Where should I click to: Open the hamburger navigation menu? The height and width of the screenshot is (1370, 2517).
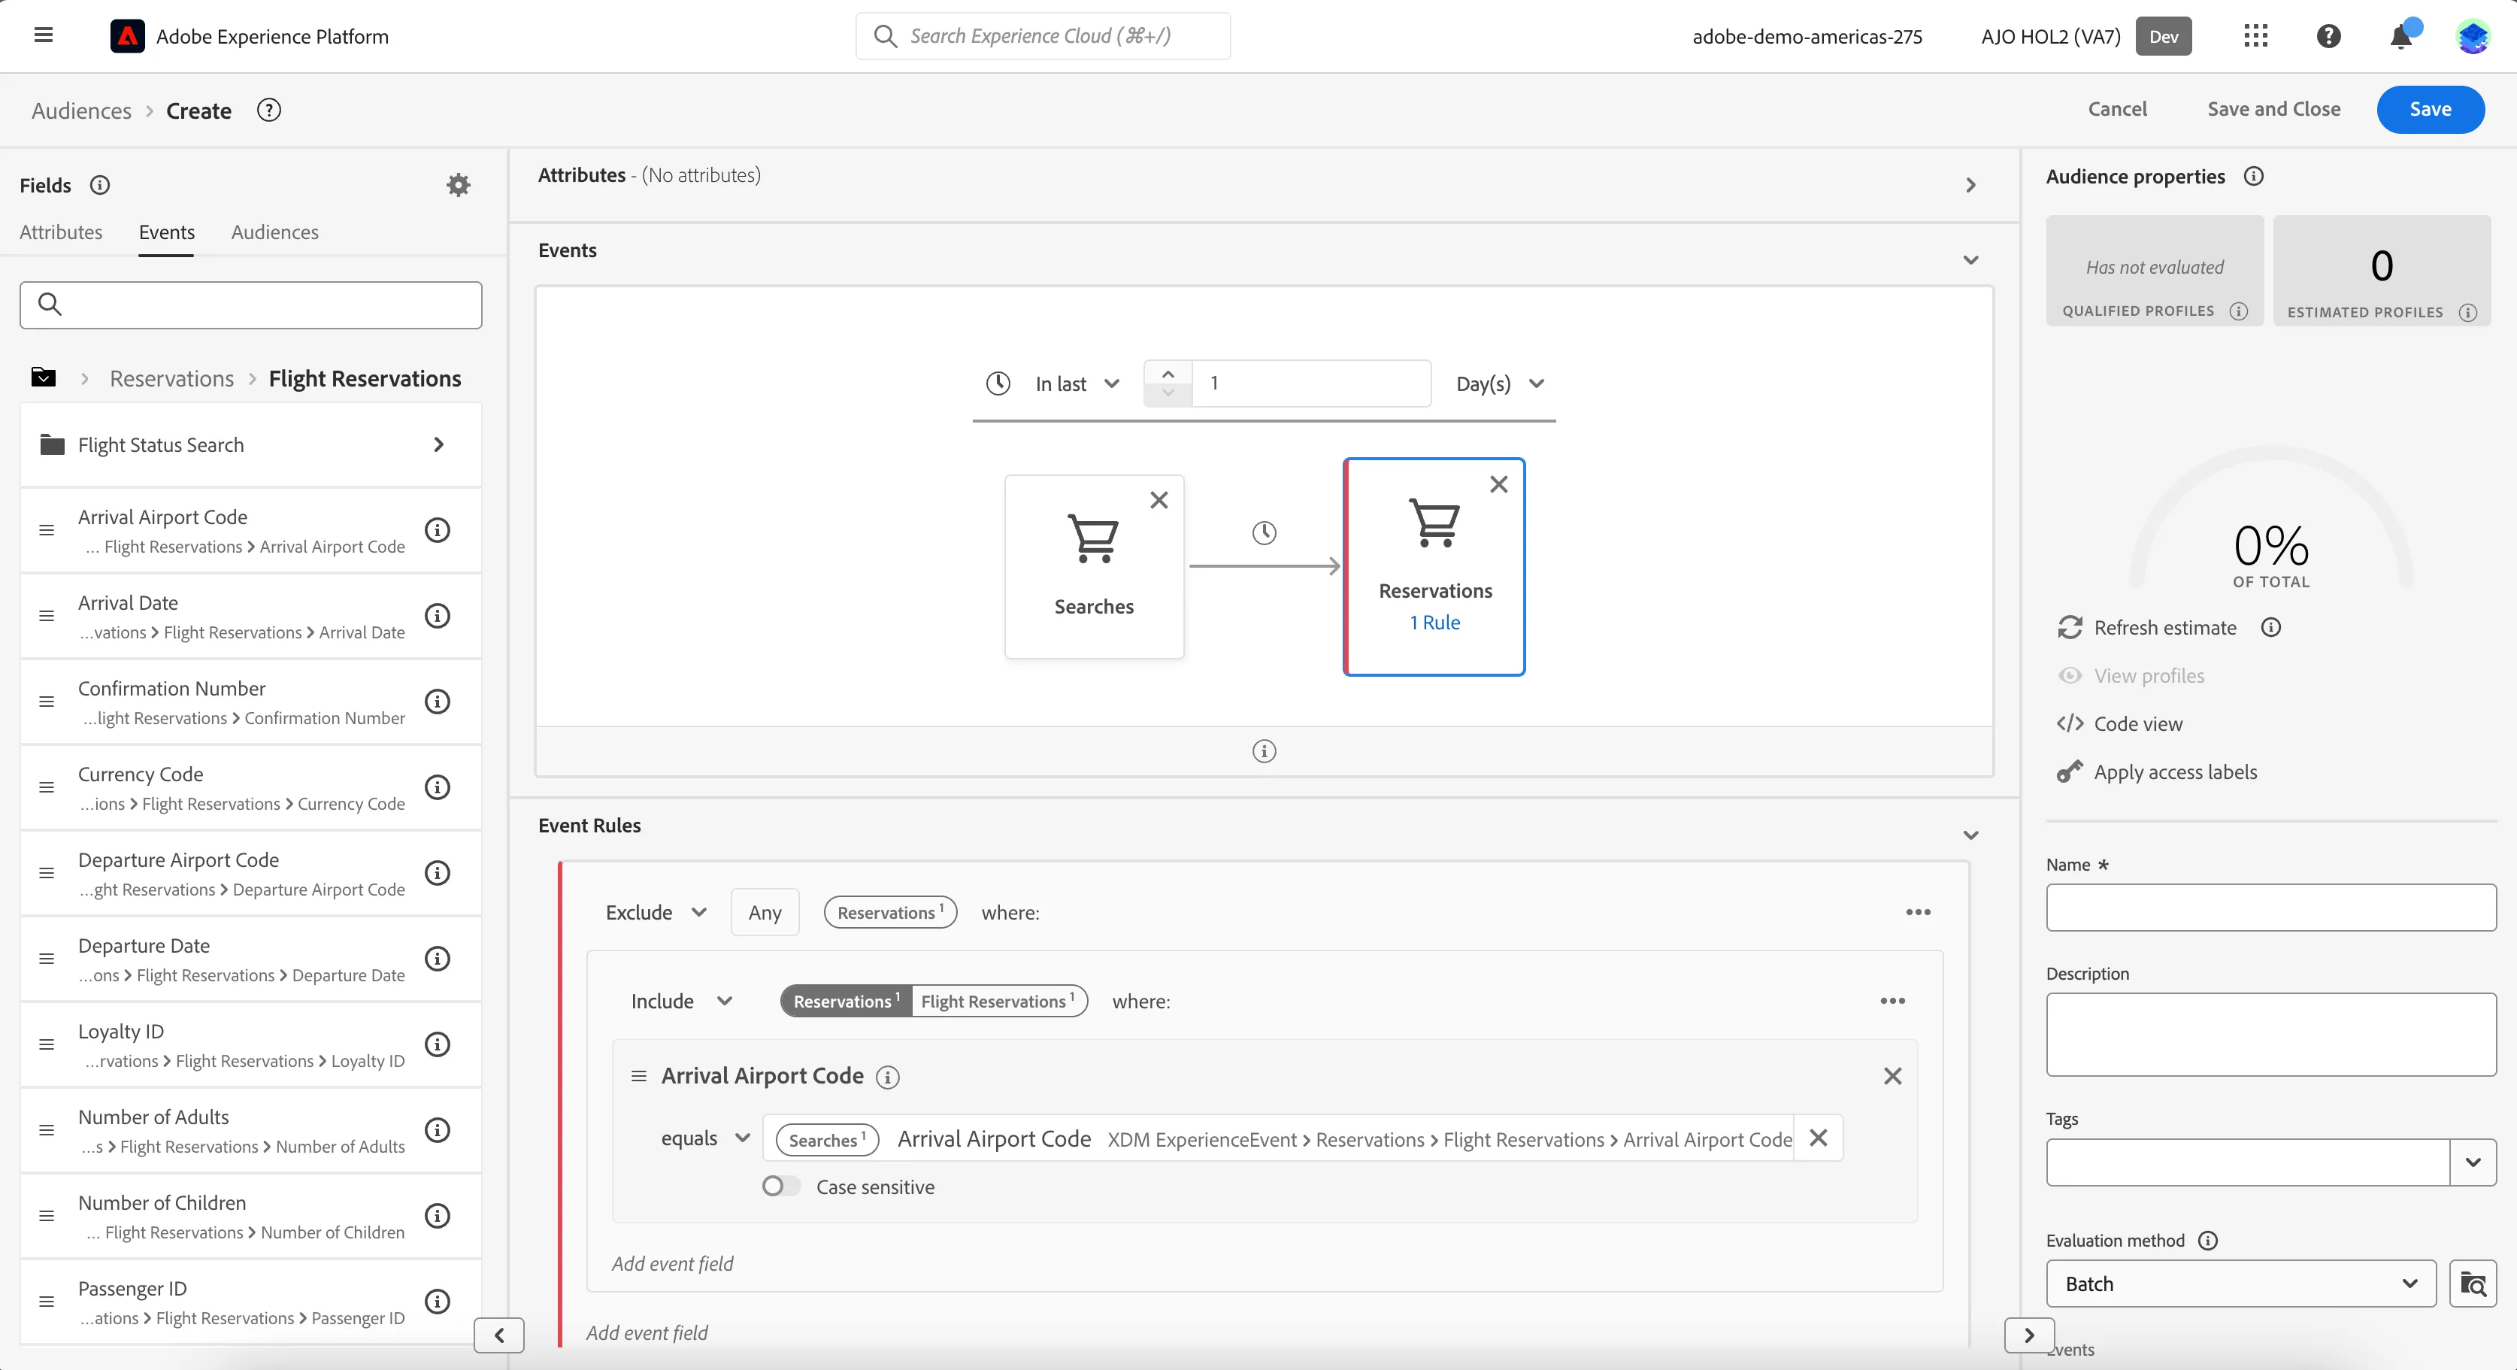[43, 35]
